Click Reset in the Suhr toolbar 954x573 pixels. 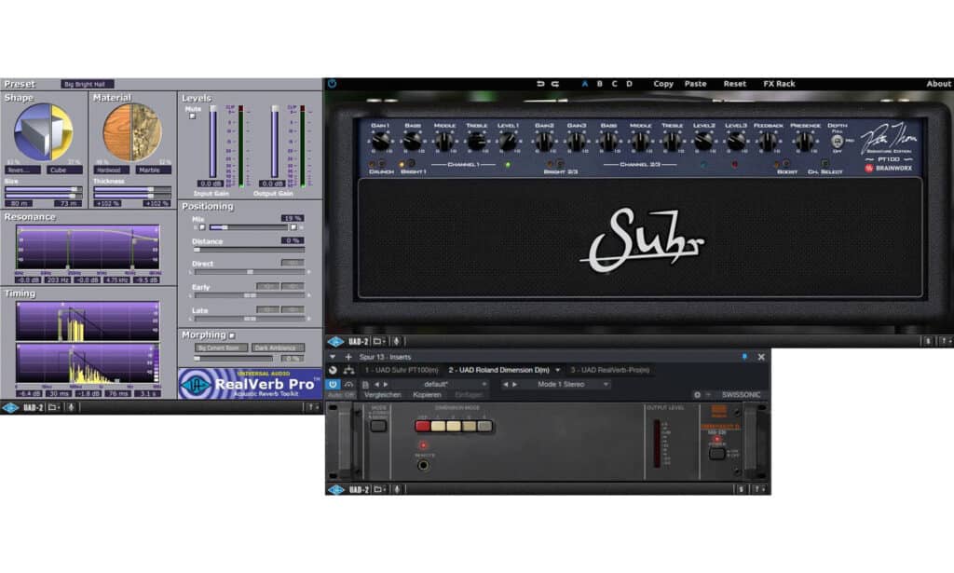click(x=735, y=84)
